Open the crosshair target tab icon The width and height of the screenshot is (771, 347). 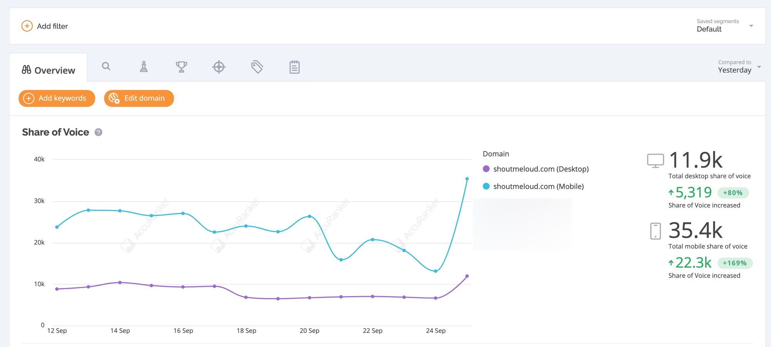pyautogui.click(x=219, y=67)
